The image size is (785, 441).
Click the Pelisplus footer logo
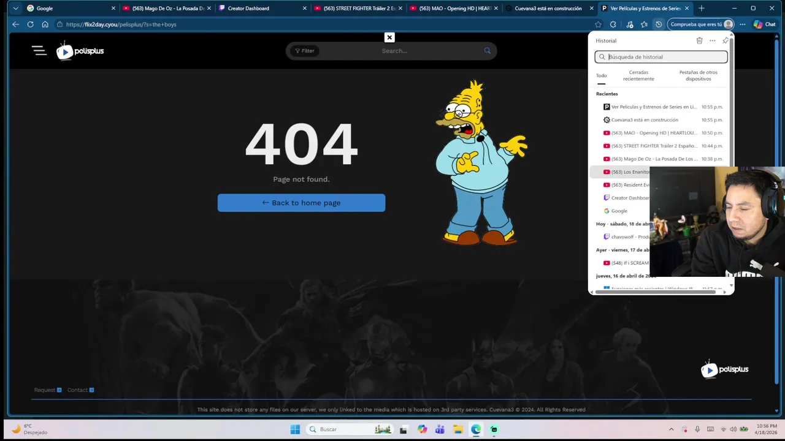(724, 369)
